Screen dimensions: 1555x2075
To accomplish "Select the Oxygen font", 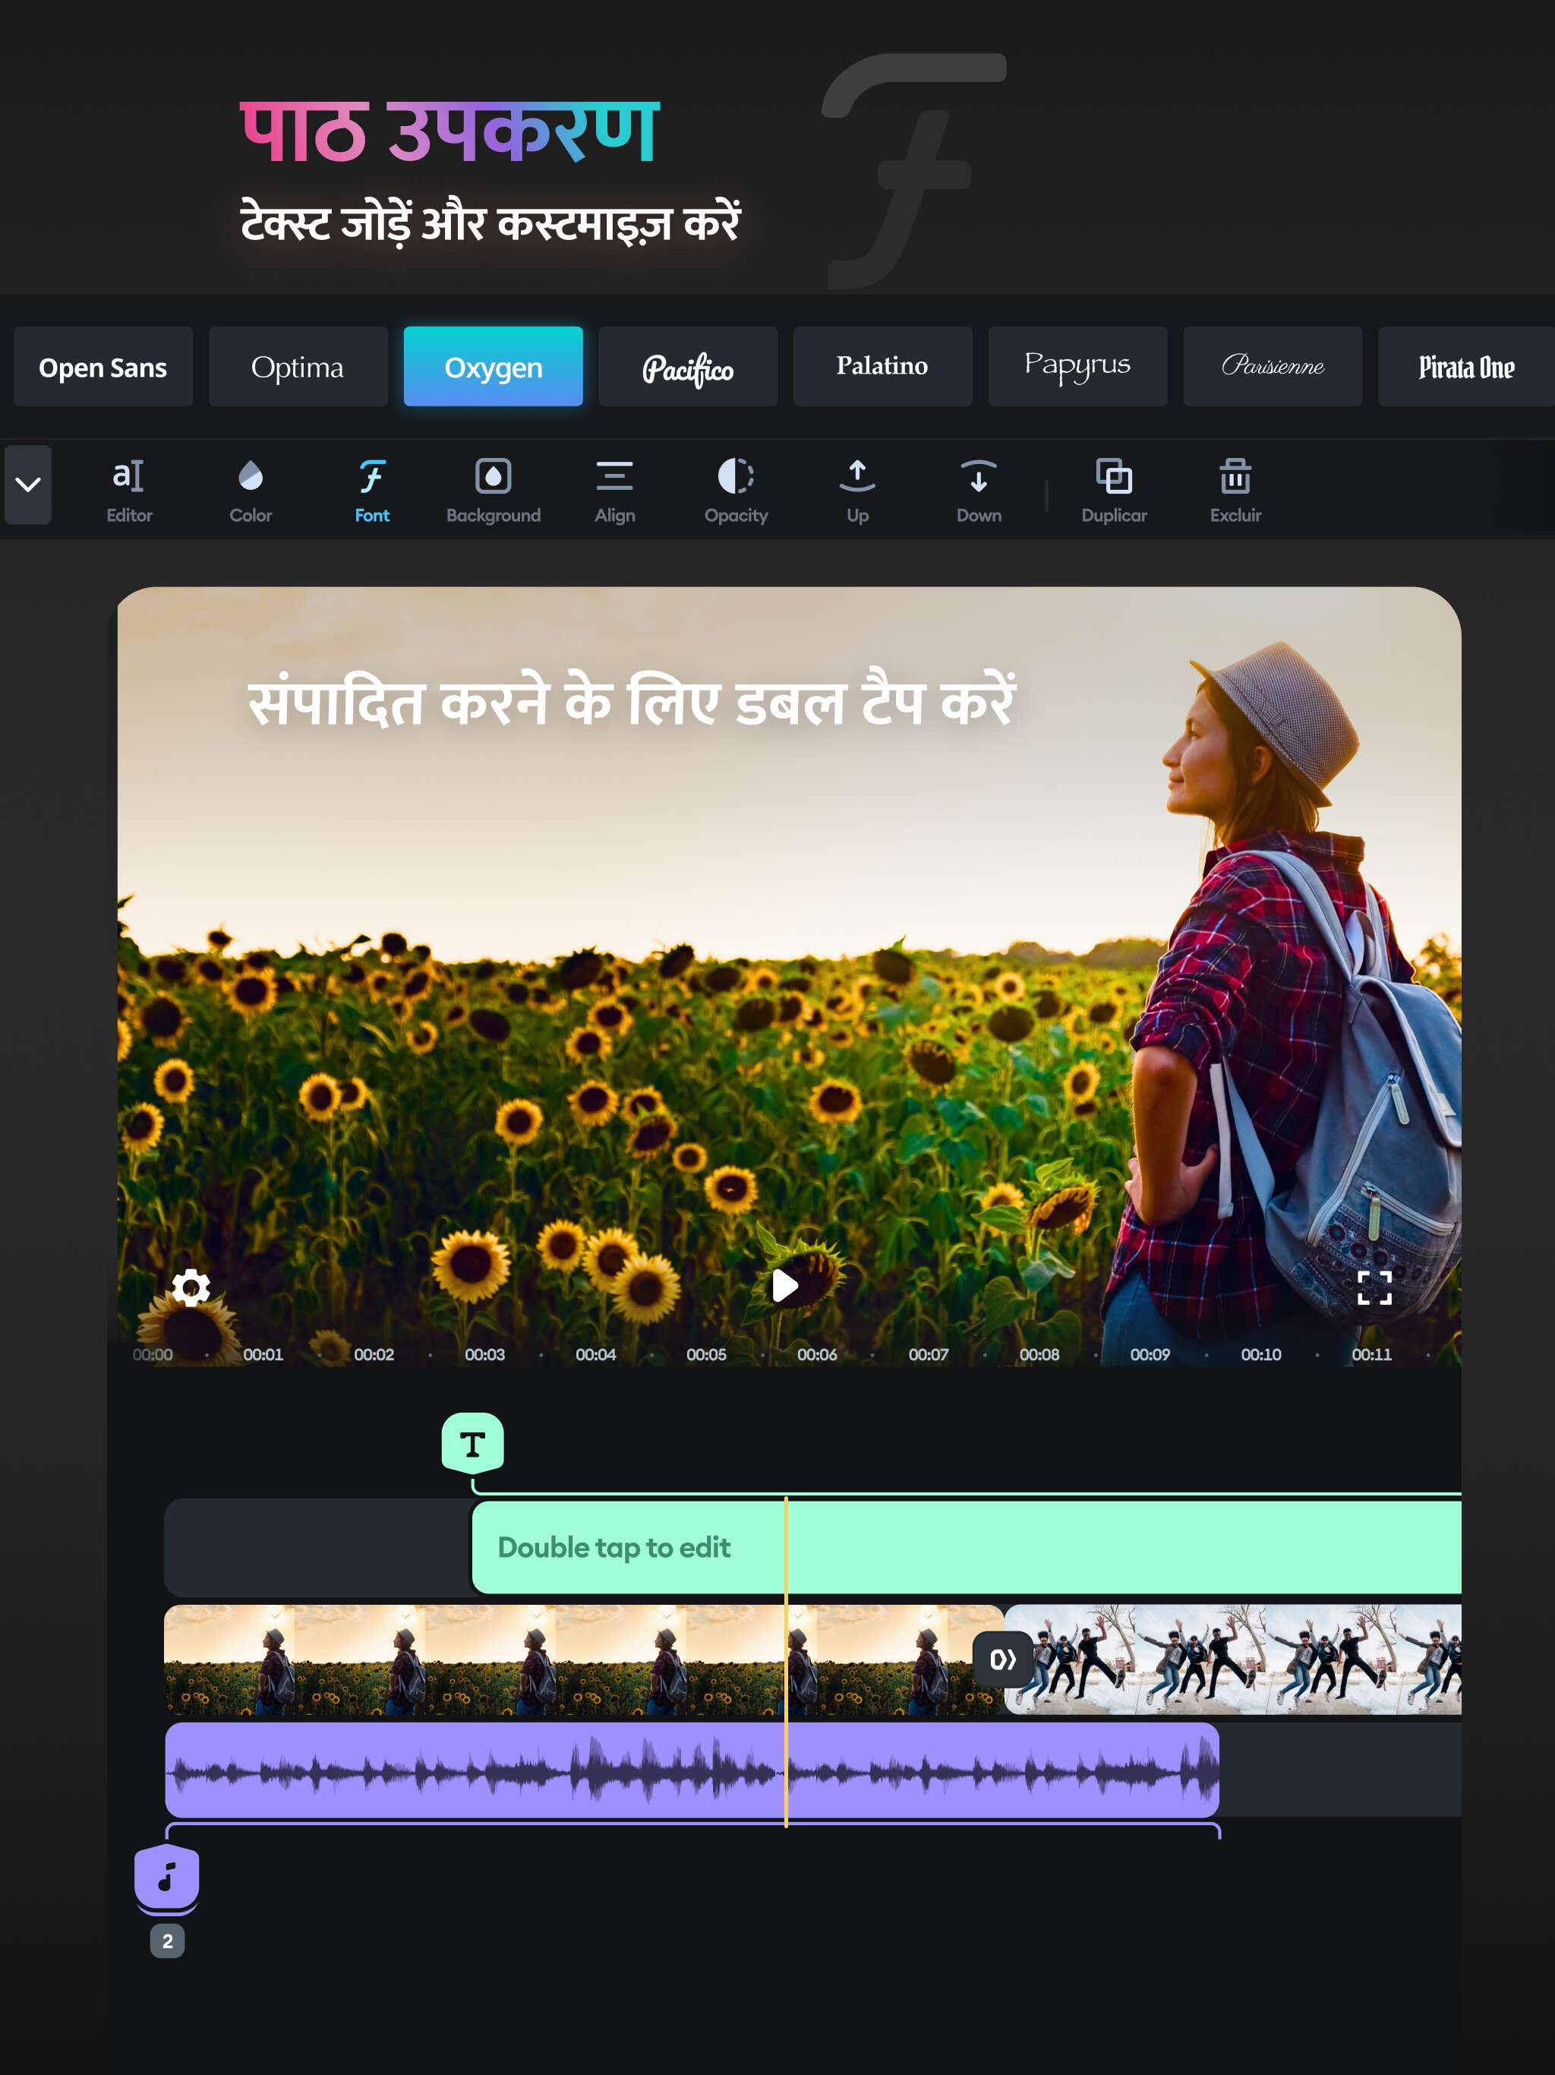I will (x=494, y=367).
